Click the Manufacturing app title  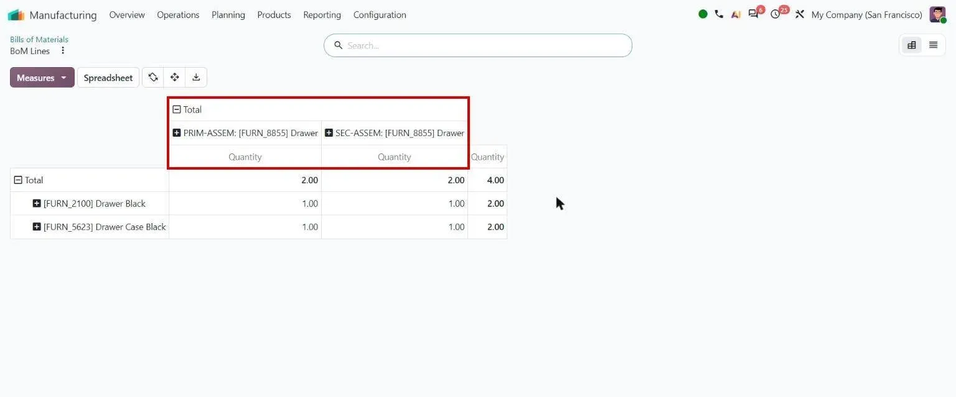click(x=63, y=15)
